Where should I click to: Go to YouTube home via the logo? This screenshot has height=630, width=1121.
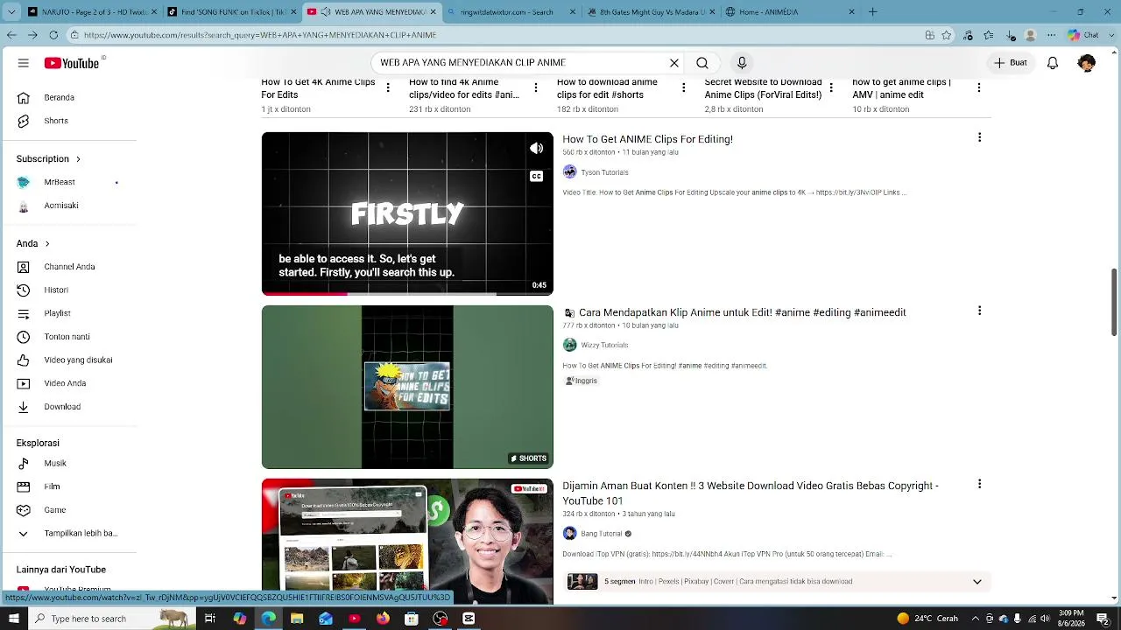coord(72,63)
